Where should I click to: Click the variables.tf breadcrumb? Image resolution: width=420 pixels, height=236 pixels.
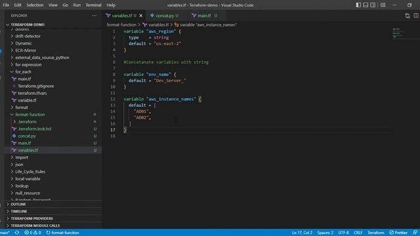[158, 25]
